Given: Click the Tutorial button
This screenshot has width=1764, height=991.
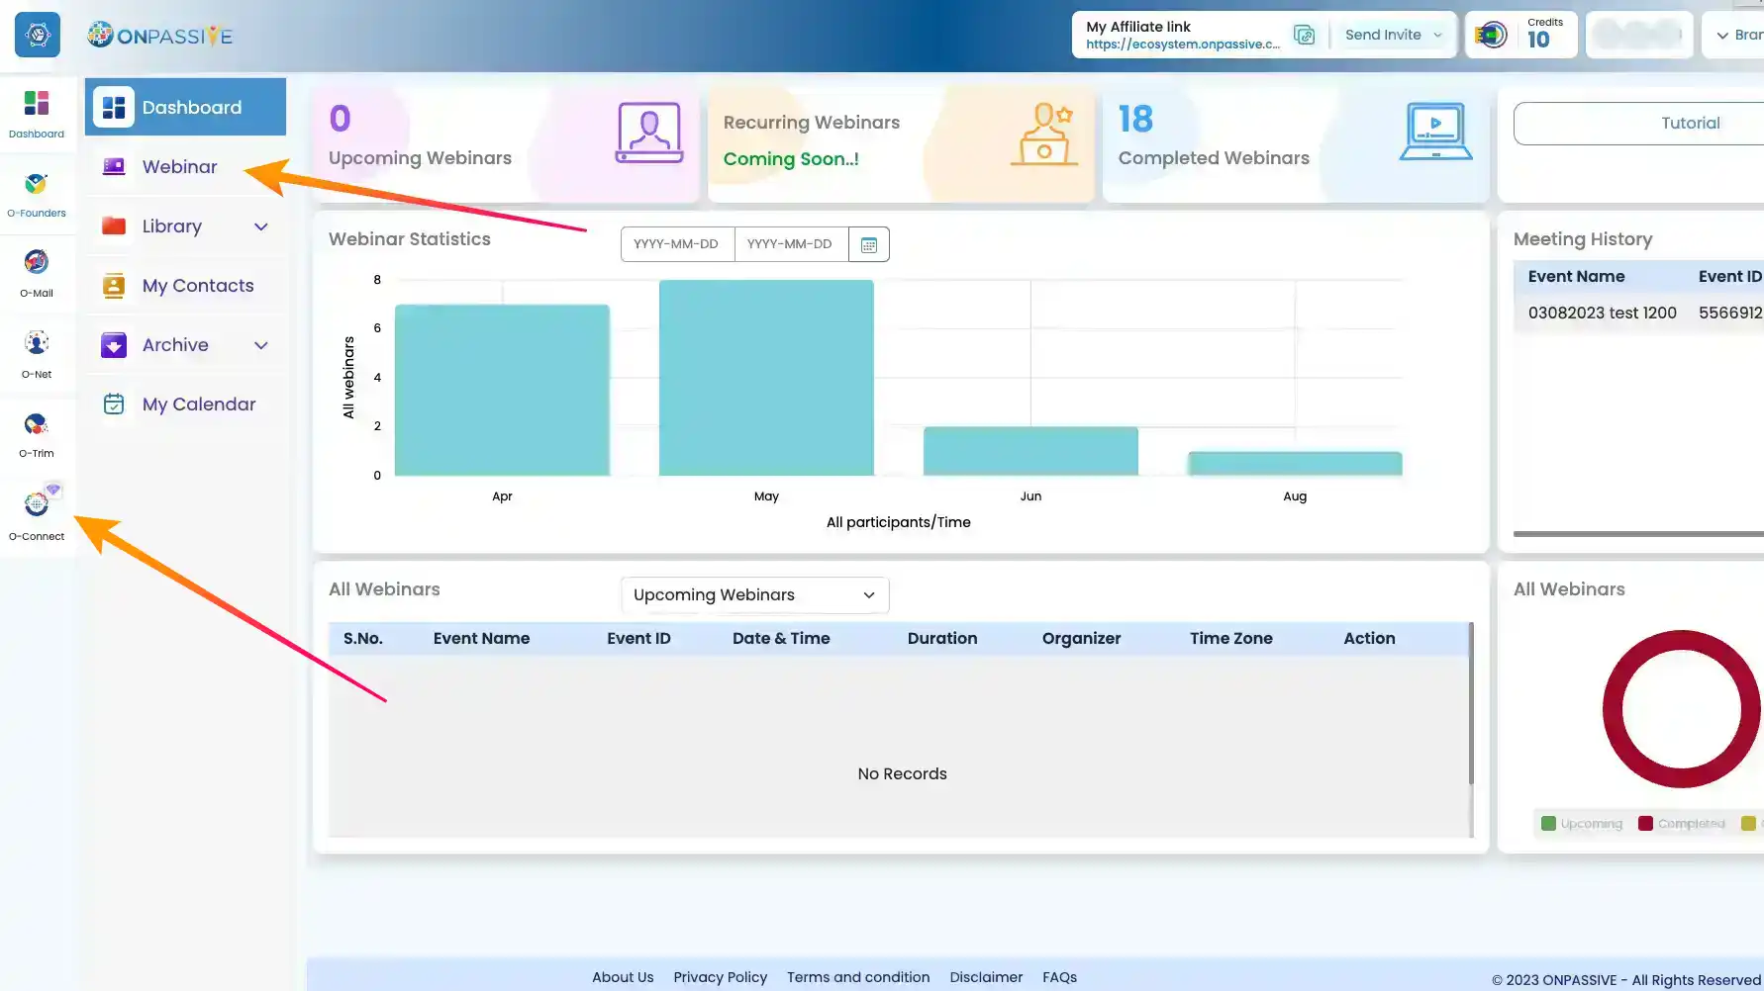Looking at the screenshot, I should 1689,124.
